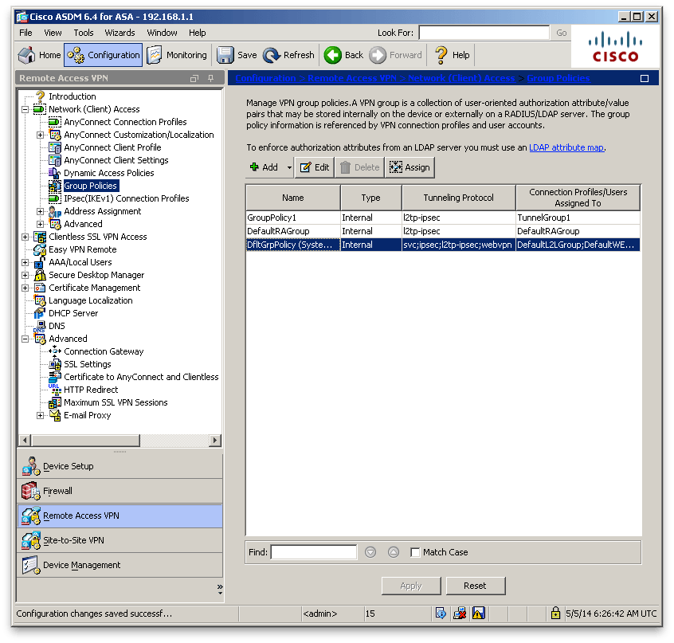The image size is (674, 643).
Task: Pin the Remote Access VPN panel
Action: 210,78
